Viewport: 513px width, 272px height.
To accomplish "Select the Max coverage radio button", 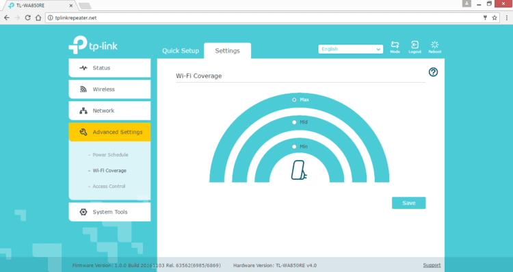I will (x=294, y=100).
